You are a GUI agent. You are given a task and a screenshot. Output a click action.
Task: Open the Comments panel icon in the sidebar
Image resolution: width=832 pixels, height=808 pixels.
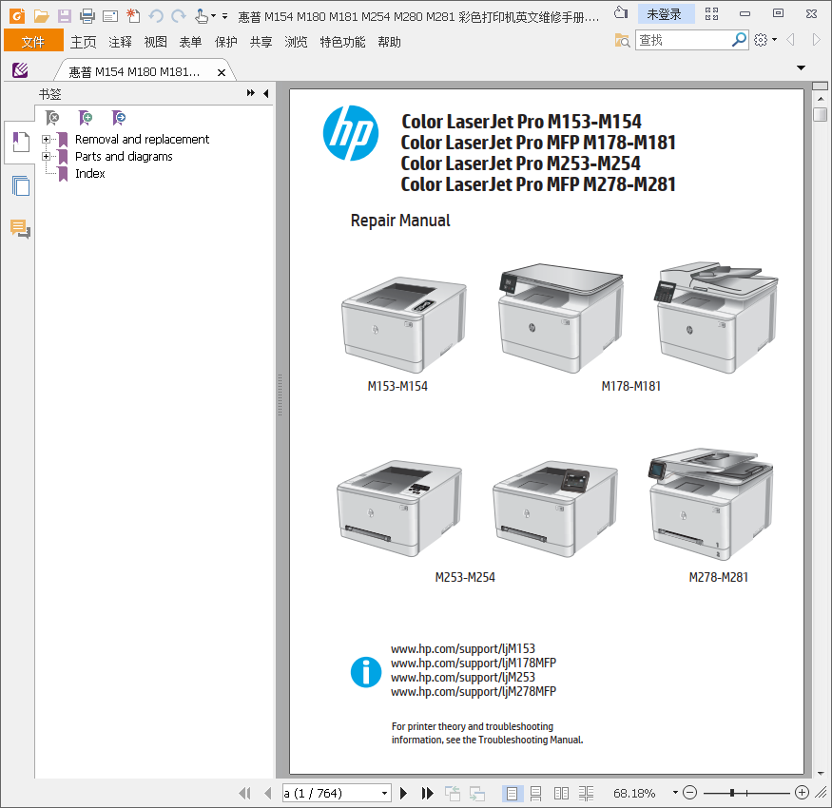click(x=21, y=229)
